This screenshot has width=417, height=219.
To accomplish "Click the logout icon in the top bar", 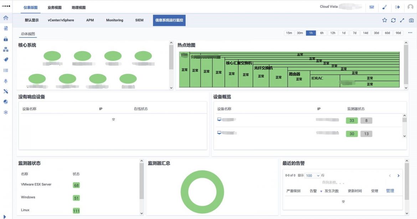I will [397, 7].
